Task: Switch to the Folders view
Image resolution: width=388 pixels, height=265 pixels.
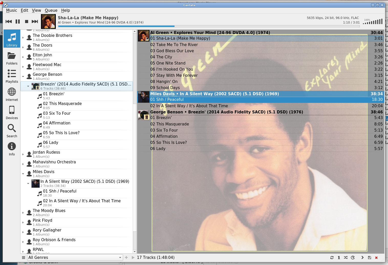Action: 12,58
